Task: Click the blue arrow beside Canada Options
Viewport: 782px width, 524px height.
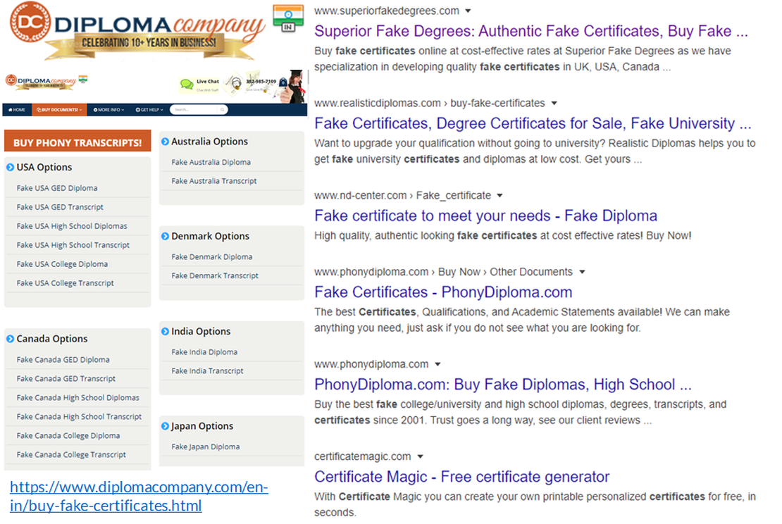Action: (10, 339)
